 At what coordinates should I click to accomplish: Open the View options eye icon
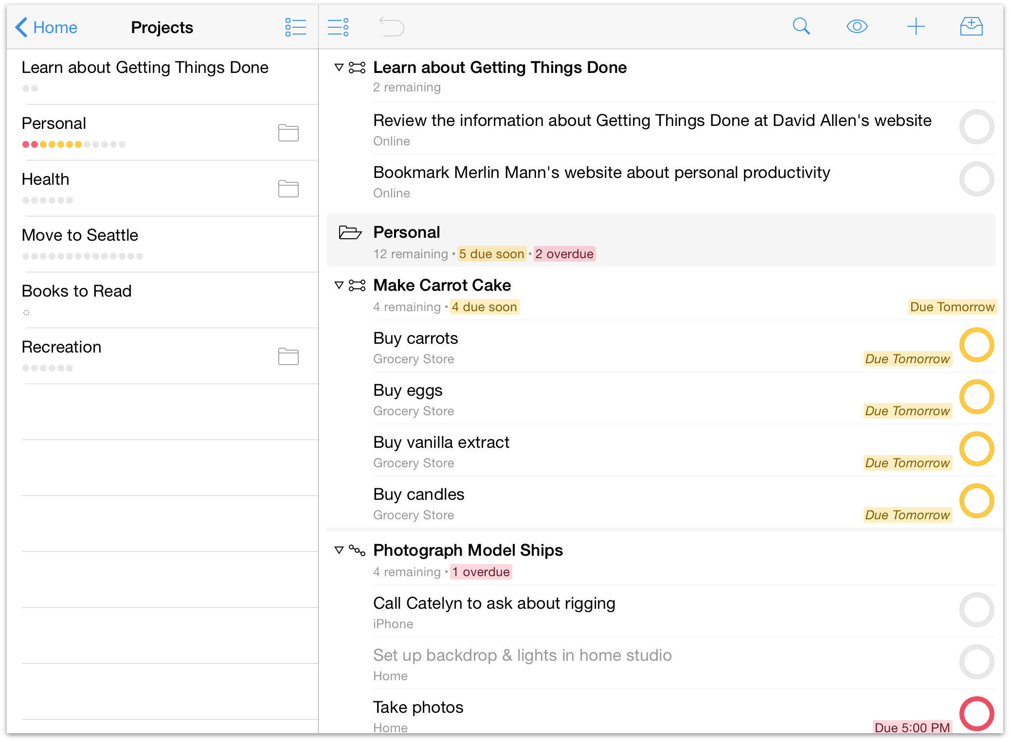[x=857, y=26]
